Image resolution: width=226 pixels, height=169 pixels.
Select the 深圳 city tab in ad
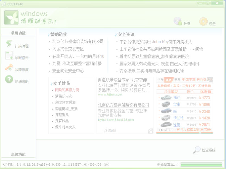click(177, 79)
